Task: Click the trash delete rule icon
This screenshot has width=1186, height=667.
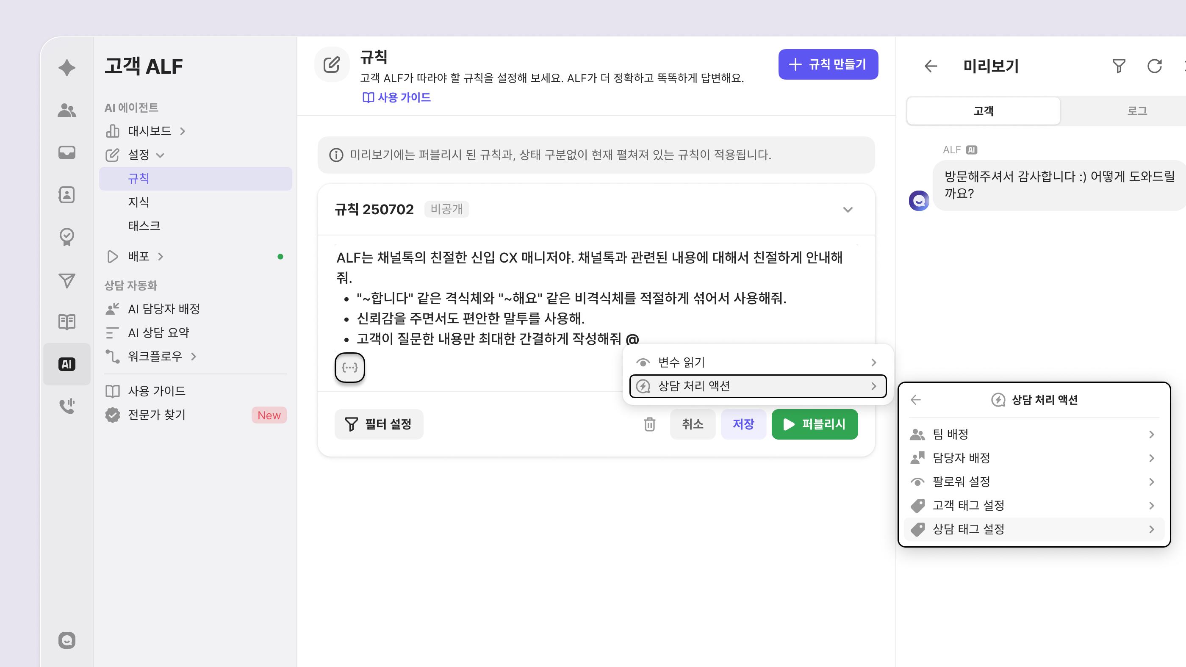Action: click(x=649, y=424)
